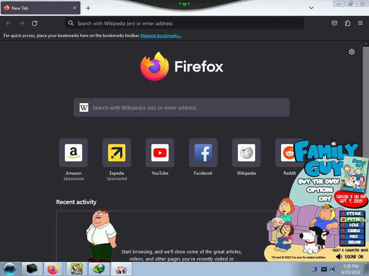Click the 2003 Fox copyright notice
The height and width of the screenshot is (276, 369).
(x=298, y=257)
